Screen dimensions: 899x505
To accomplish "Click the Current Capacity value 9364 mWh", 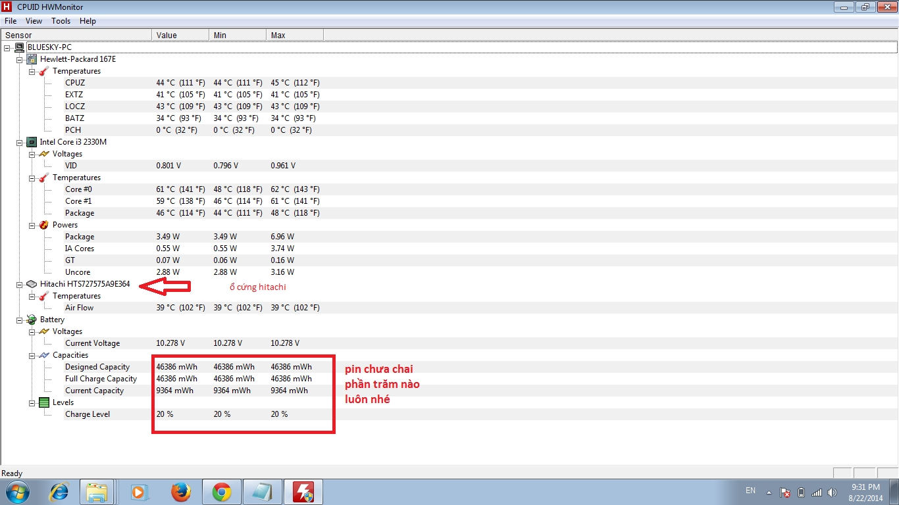I will click(175, 391).
